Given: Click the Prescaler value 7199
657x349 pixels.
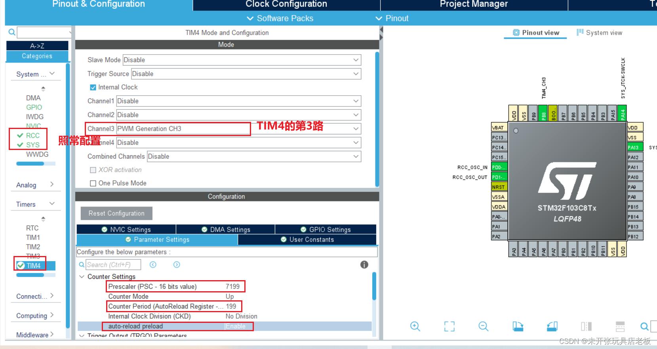Looking at the screenshot, I should [232, 286].
